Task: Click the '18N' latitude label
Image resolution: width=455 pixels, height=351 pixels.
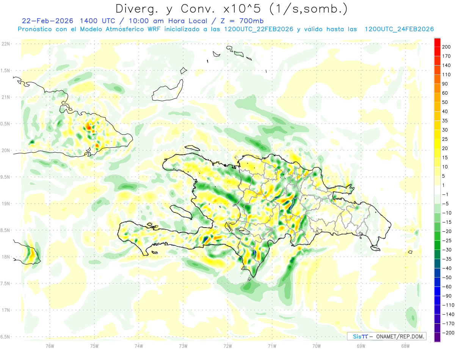Action: click(x=5, y=257)
